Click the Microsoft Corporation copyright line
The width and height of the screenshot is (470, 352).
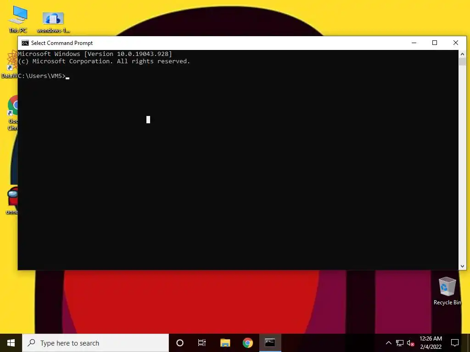[x=104, y=61]
